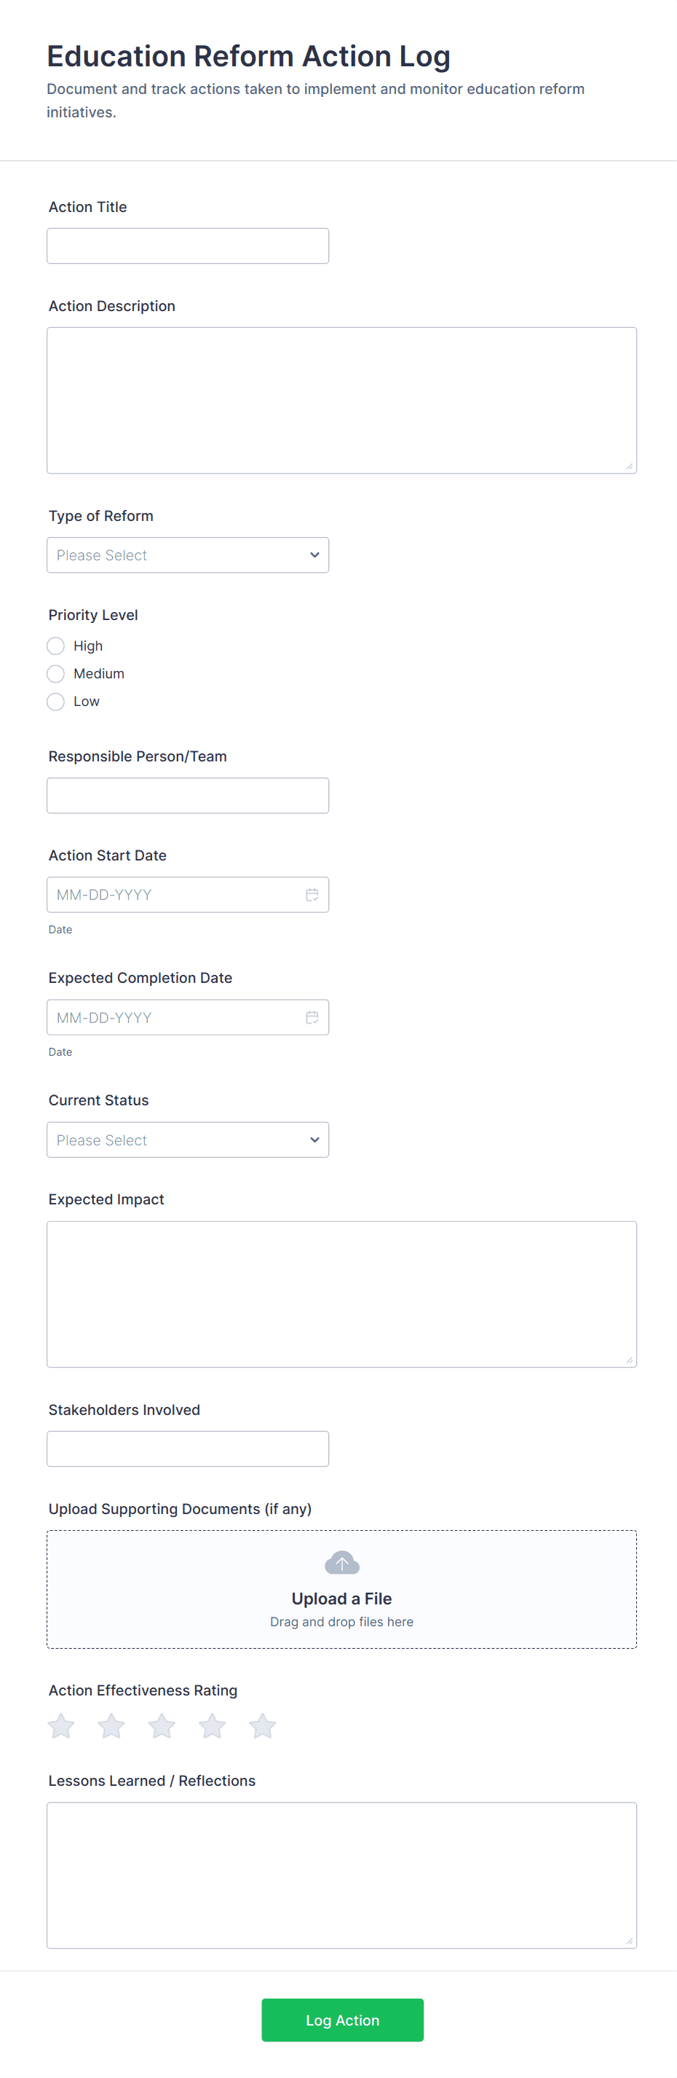Submit the form with Log Action
This screenshot has height=2078, width=677.
[x=341, y=2020]
